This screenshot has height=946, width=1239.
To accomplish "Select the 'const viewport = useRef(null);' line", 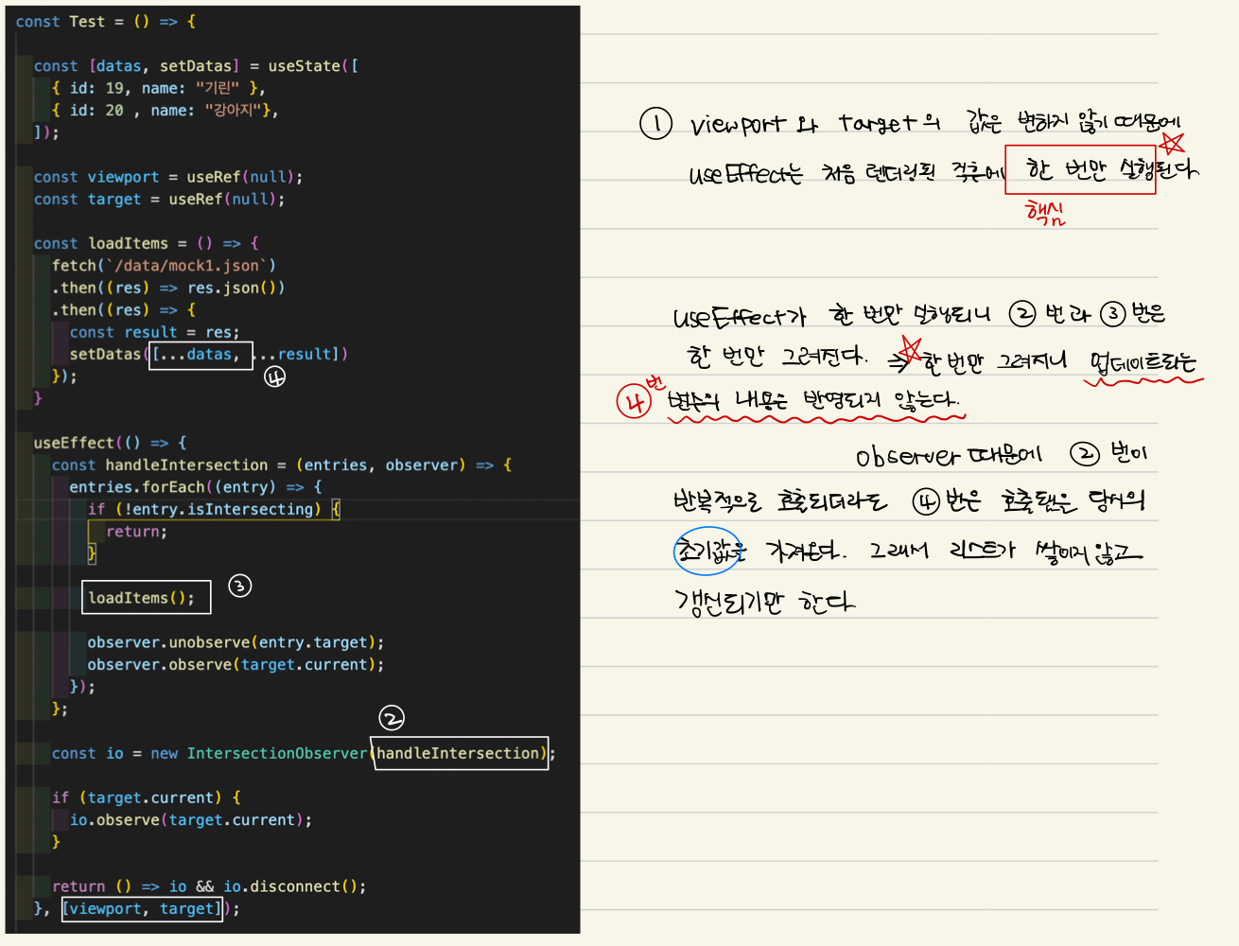I will pyautogui.click(x=168, y=177).
